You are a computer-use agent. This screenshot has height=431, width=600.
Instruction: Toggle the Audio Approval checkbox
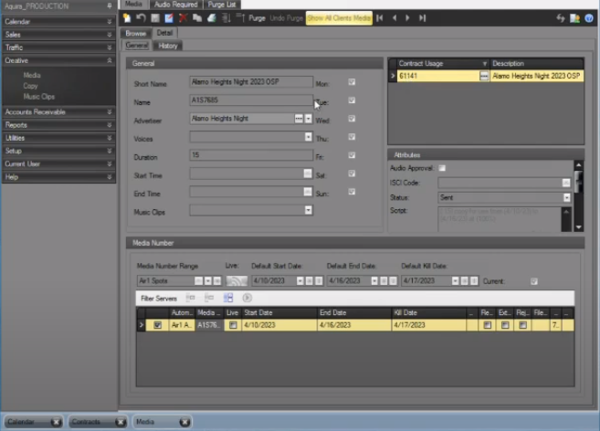tap(442, 168)
